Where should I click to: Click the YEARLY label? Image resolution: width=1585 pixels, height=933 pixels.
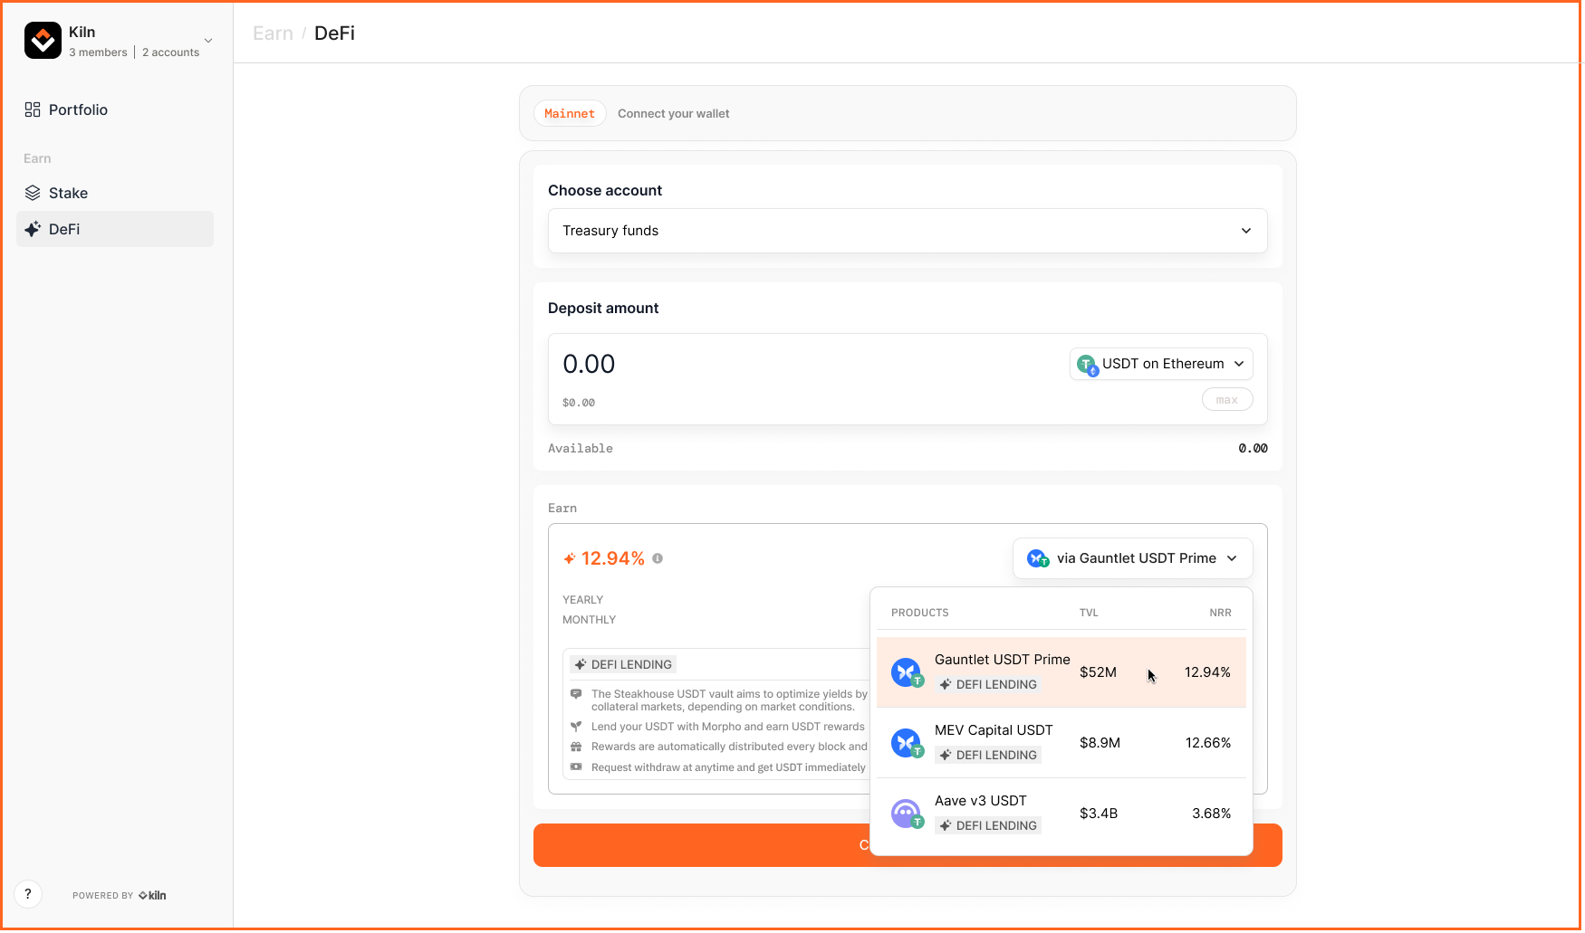[x=582, y=600]
